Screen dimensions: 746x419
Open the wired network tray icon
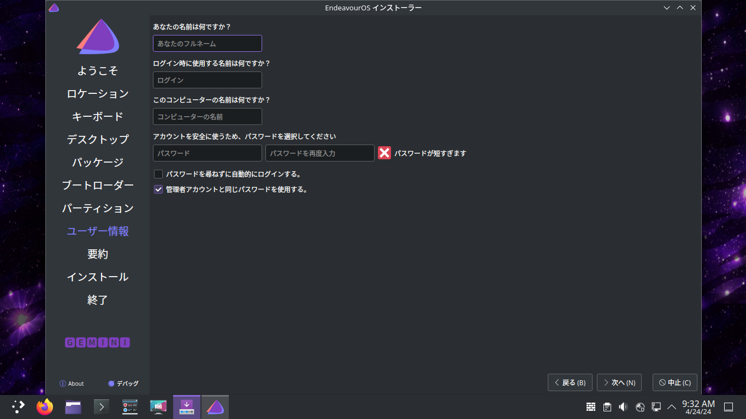point(656,406)
